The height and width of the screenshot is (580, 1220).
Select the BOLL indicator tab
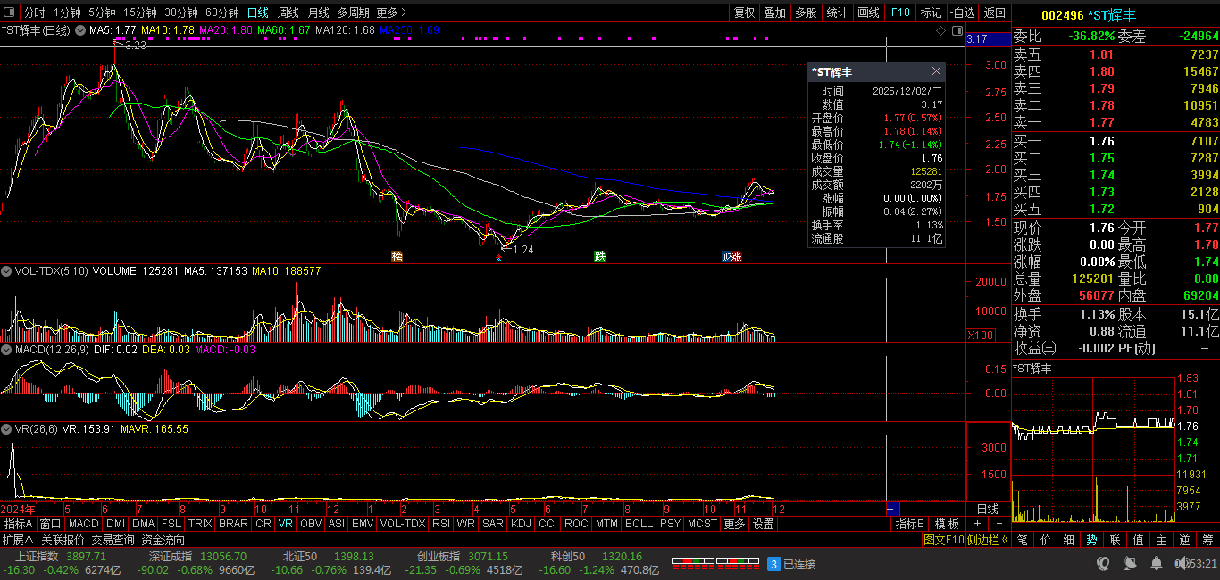[639, 524]
